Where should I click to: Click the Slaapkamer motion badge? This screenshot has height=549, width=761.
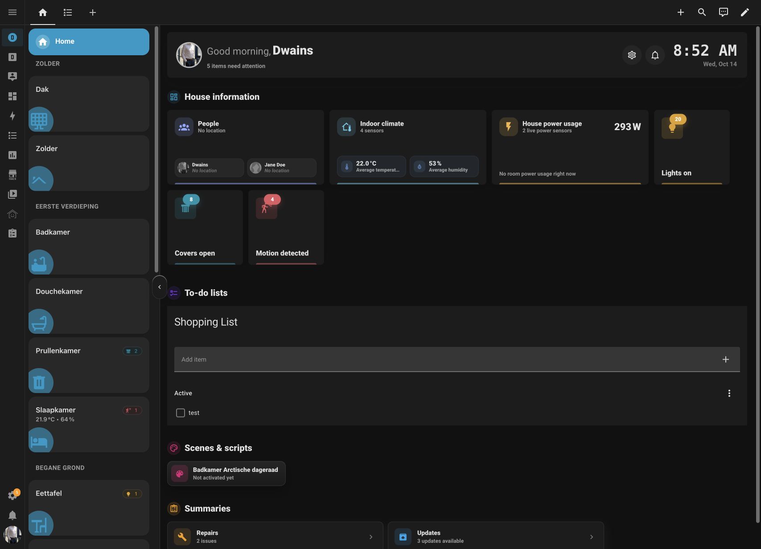(132, 410)
